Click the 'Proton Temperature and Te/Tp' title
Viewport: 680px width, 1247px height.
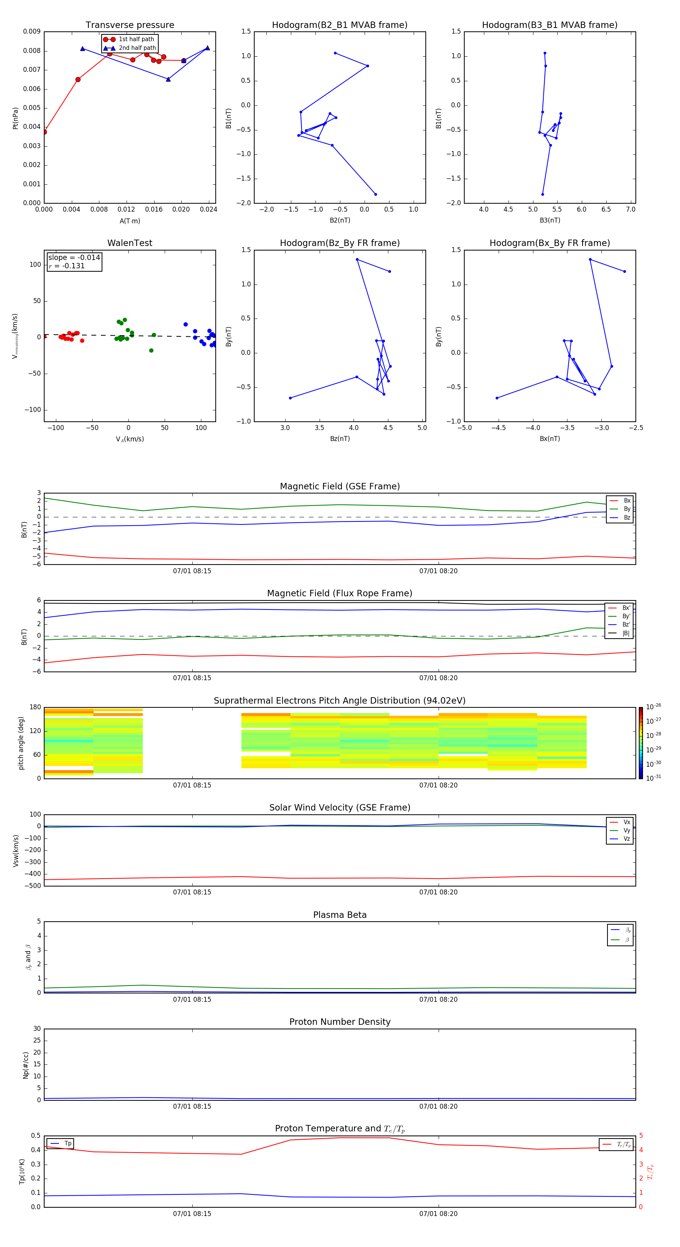point(340,1129)
